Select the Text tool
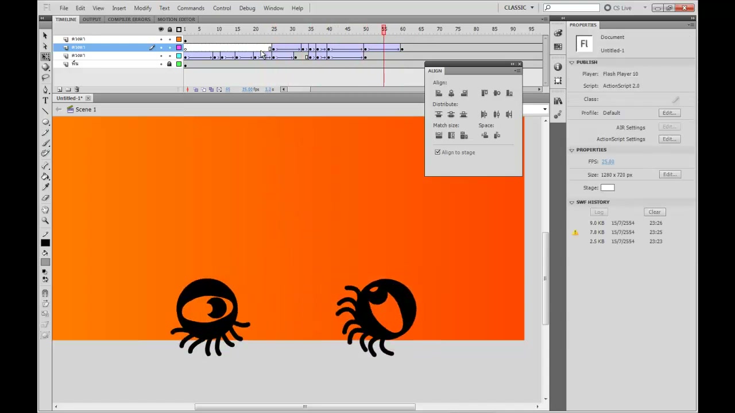735x413 pixels. point(45,100)
